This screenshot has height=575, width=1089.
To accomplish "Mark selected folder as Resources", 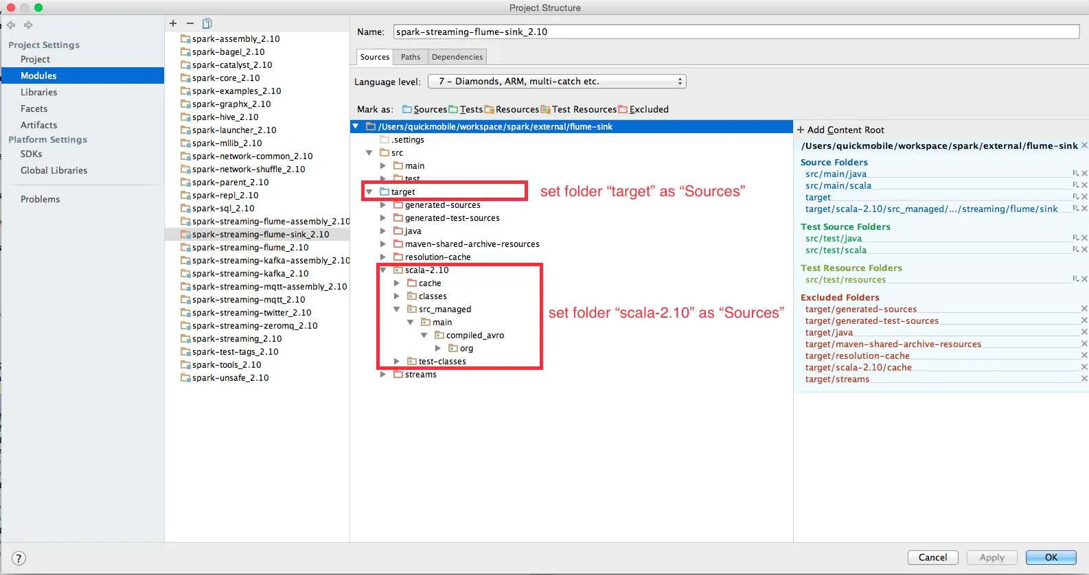I will click(x=512, y=109).
